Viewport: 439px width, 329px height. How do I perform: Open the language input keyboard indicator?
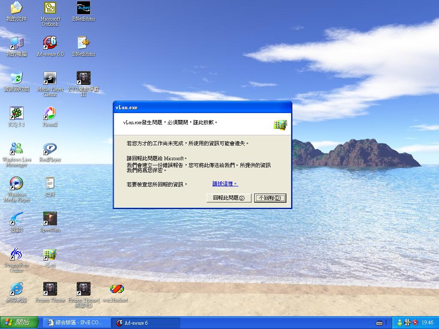(x=380, y=323)
